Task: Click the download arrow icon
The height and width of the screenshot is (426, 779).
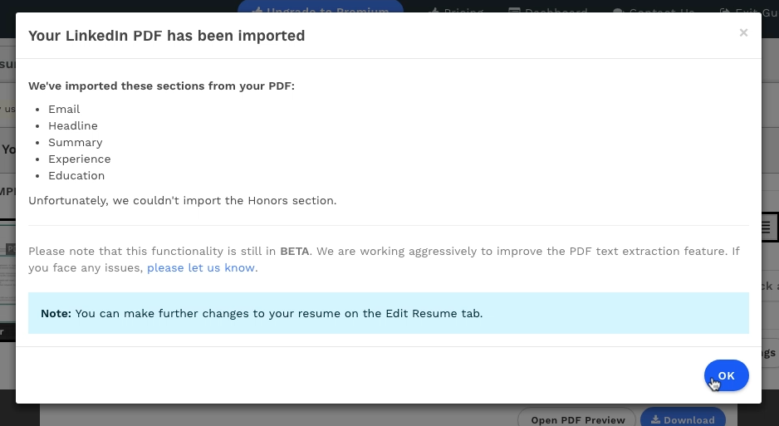Action: tap(655, 419)
